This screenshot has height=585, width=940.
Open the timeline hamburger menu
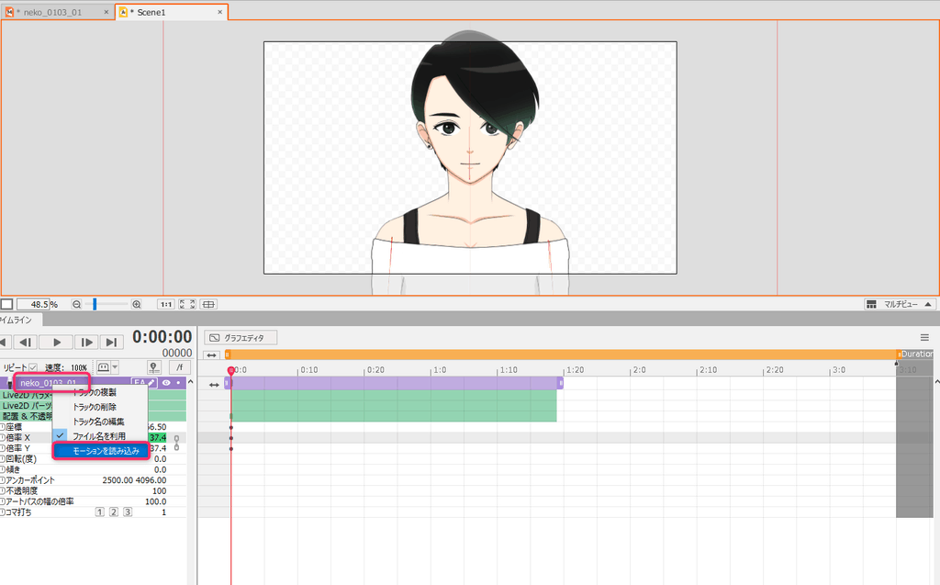[x=924, y=338]
